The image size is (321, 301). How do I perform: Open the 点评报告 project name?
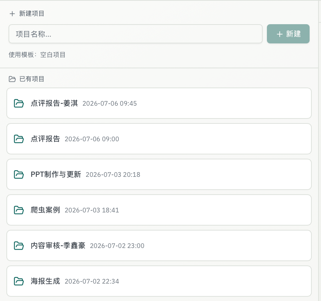pos(45,139)
